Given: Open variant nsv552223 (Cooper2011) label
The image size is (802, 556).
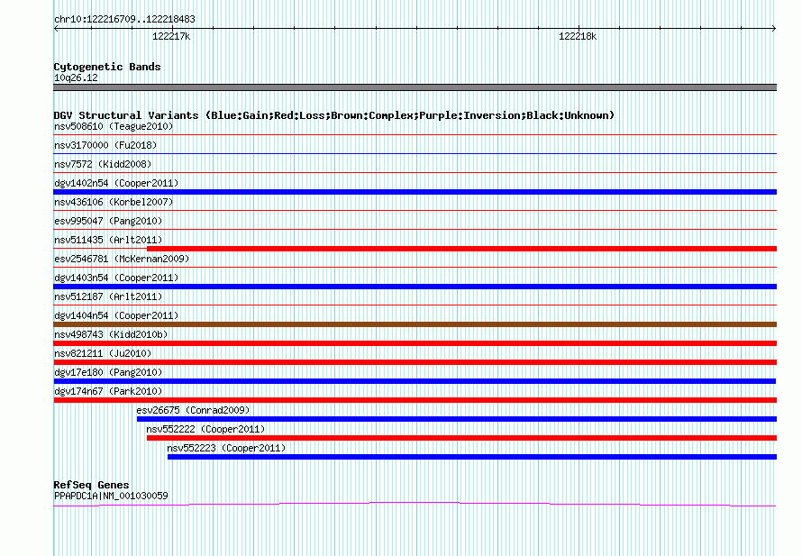Looking at the screenshot, I should pos(226,448).
